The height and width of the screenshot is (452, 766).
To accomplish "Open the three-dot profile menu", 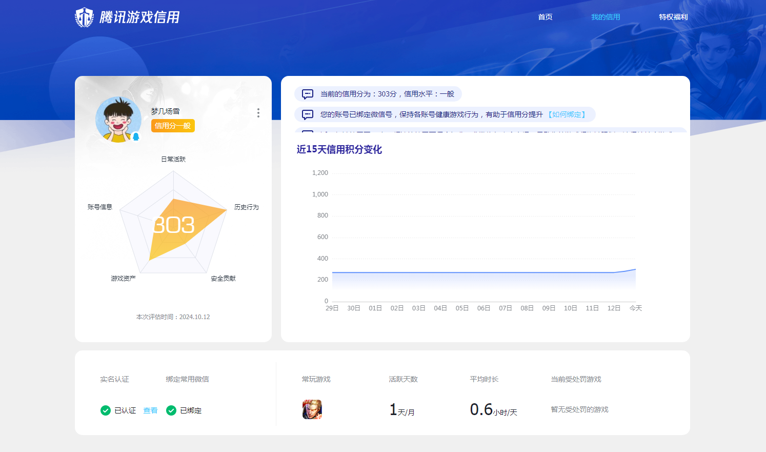I will pyautogui.click(x=258, y=113).
